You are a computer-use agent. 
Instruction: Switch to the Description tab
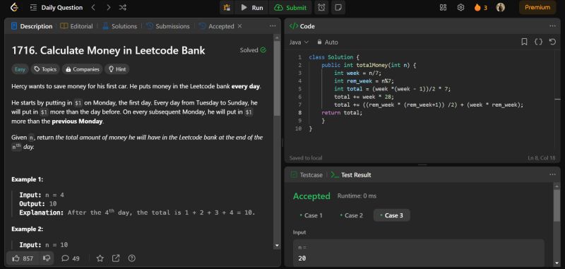[x=32, y=26]
